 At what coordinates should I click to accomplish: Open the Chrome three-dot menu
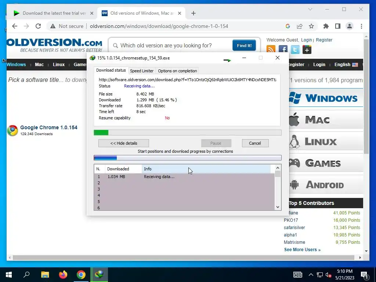pos(361,26)
